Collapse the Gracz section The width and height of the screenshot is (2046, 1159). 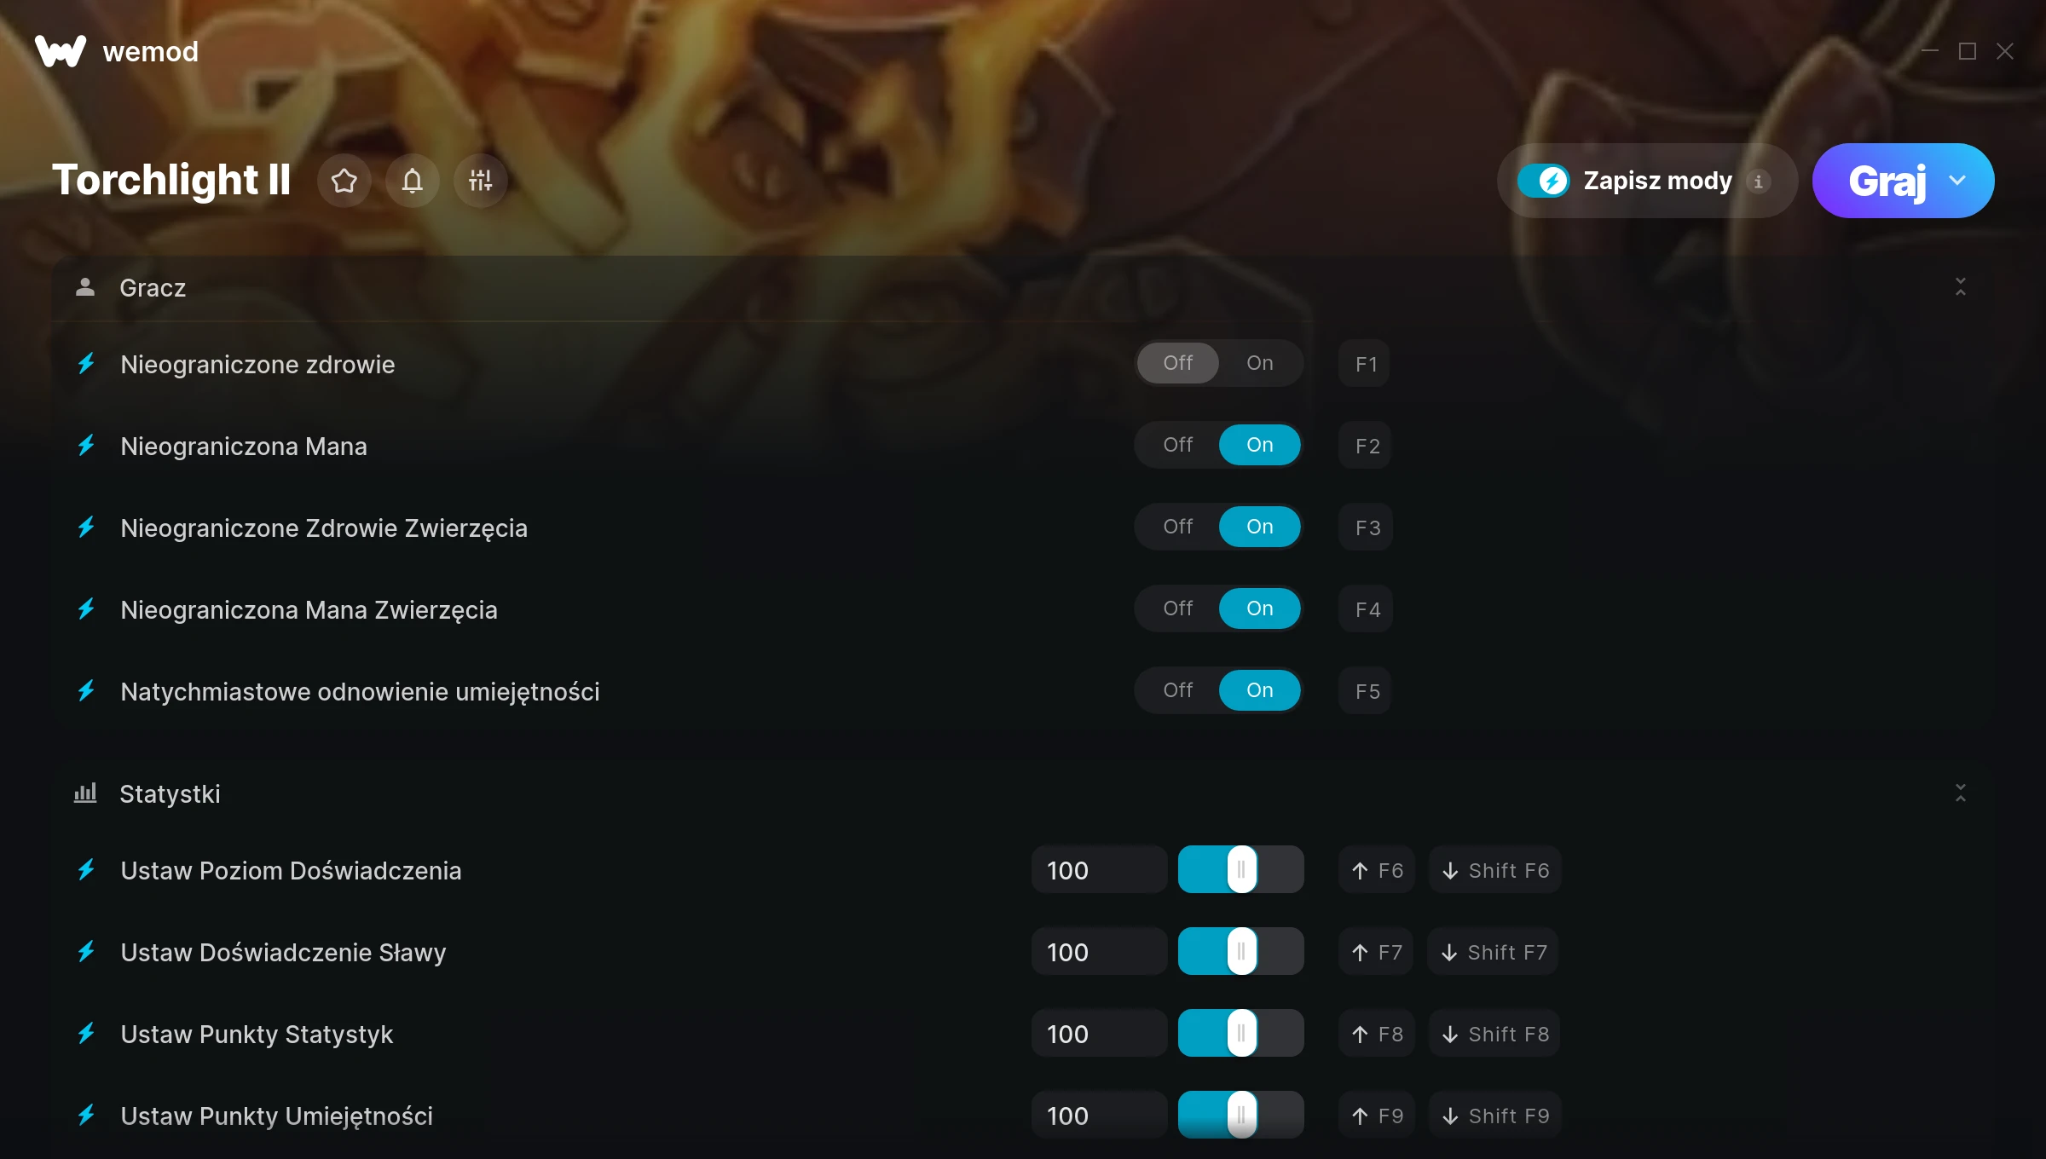click(1961, 287)
